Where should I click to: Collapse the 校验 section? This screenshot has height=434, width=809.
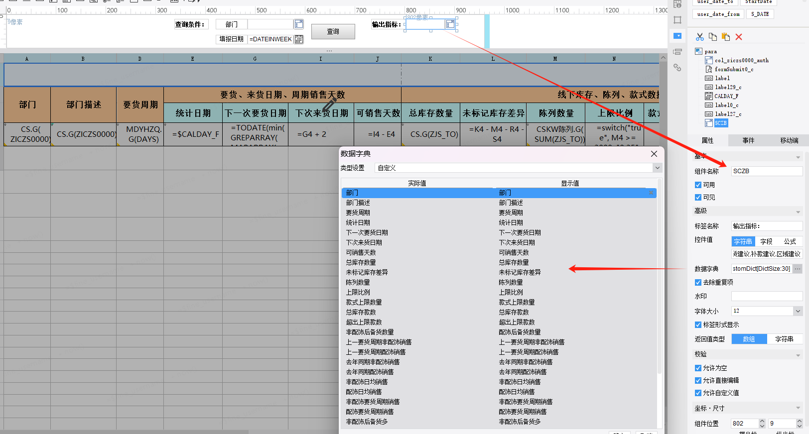point(798,355)
